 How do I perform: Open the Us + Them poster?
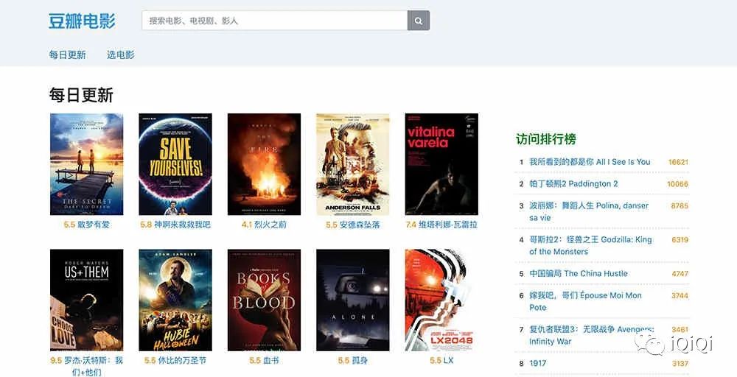(86, 300)
